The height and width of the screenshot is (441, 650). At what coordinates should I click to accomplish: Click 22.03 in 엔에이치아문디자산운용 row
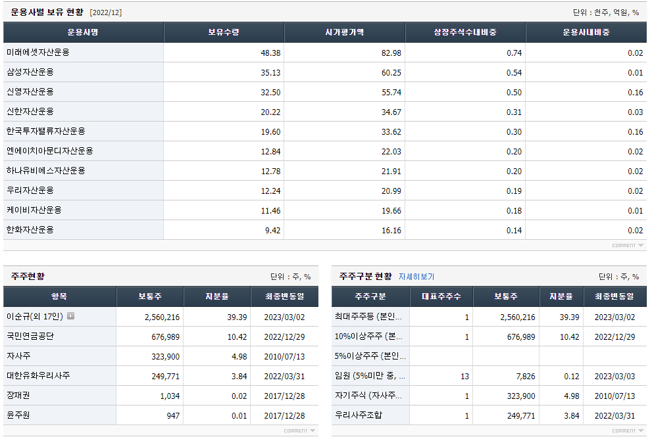tap(391, 152)
